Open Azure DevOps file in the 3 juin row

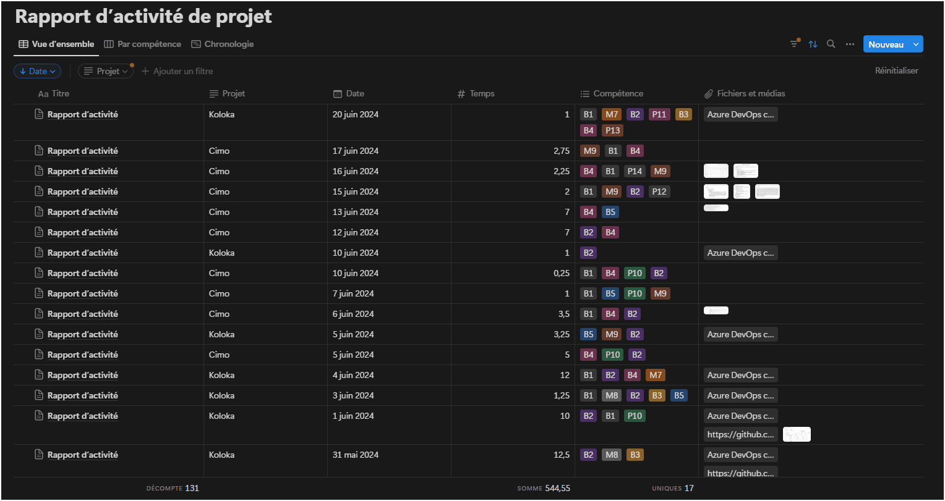point(740,395)
